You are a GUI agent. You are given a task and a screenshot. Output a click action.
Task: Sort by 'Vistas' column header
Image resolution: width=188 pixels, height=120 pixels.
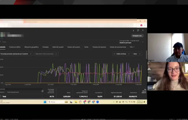[x=68, y=93]
